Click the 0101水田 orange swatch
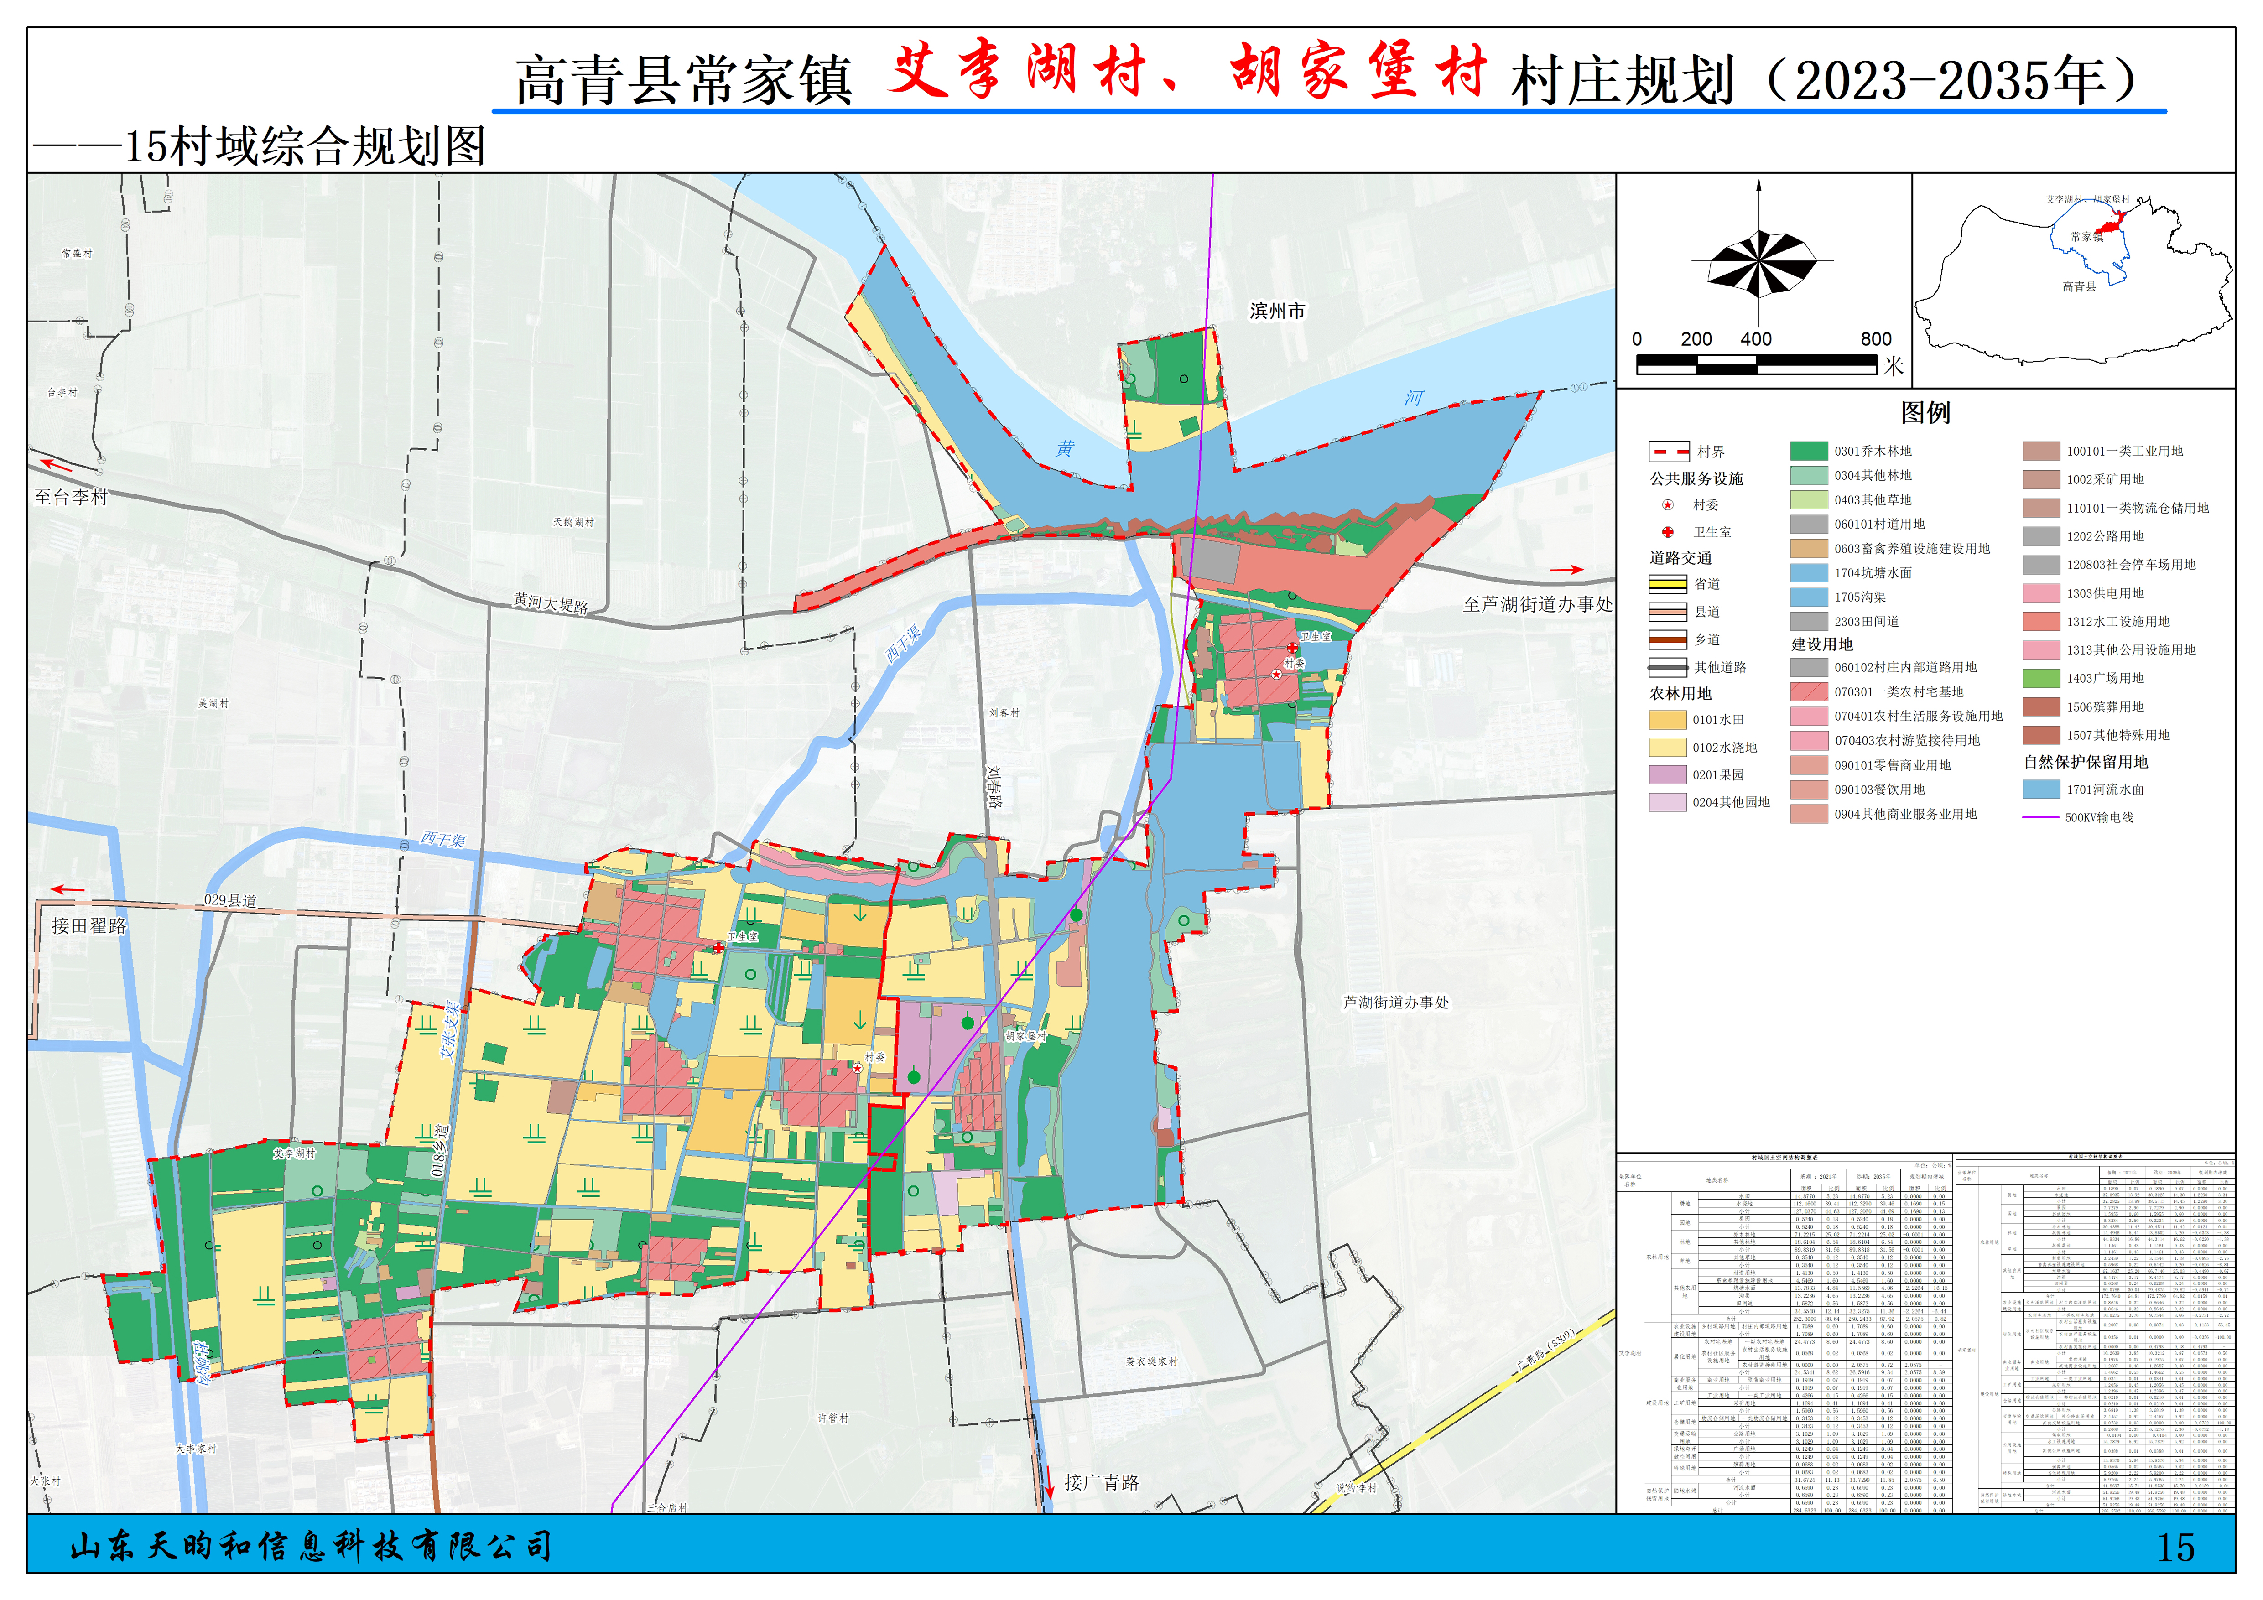Image resolution: width=2263 pixels, height=1600 pixels. click(1668, 720)
